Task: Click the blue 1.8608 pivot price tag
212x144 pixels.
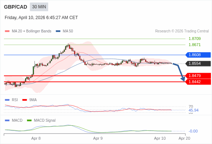Action: [x=198, y=55]
